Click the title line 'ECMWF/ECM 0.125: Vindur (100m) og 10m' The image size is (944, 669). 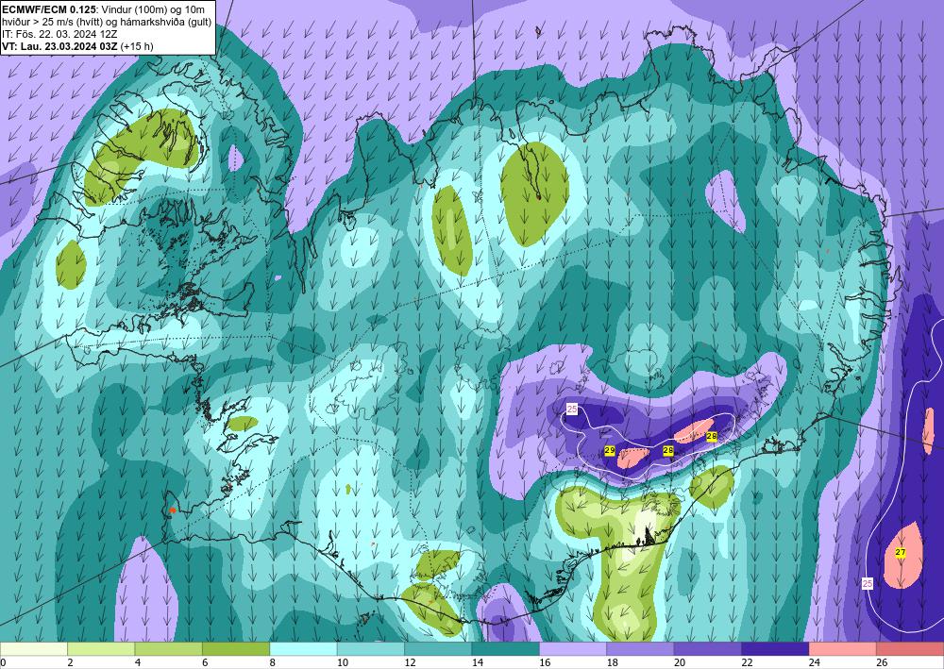click(x=103, y=9)
